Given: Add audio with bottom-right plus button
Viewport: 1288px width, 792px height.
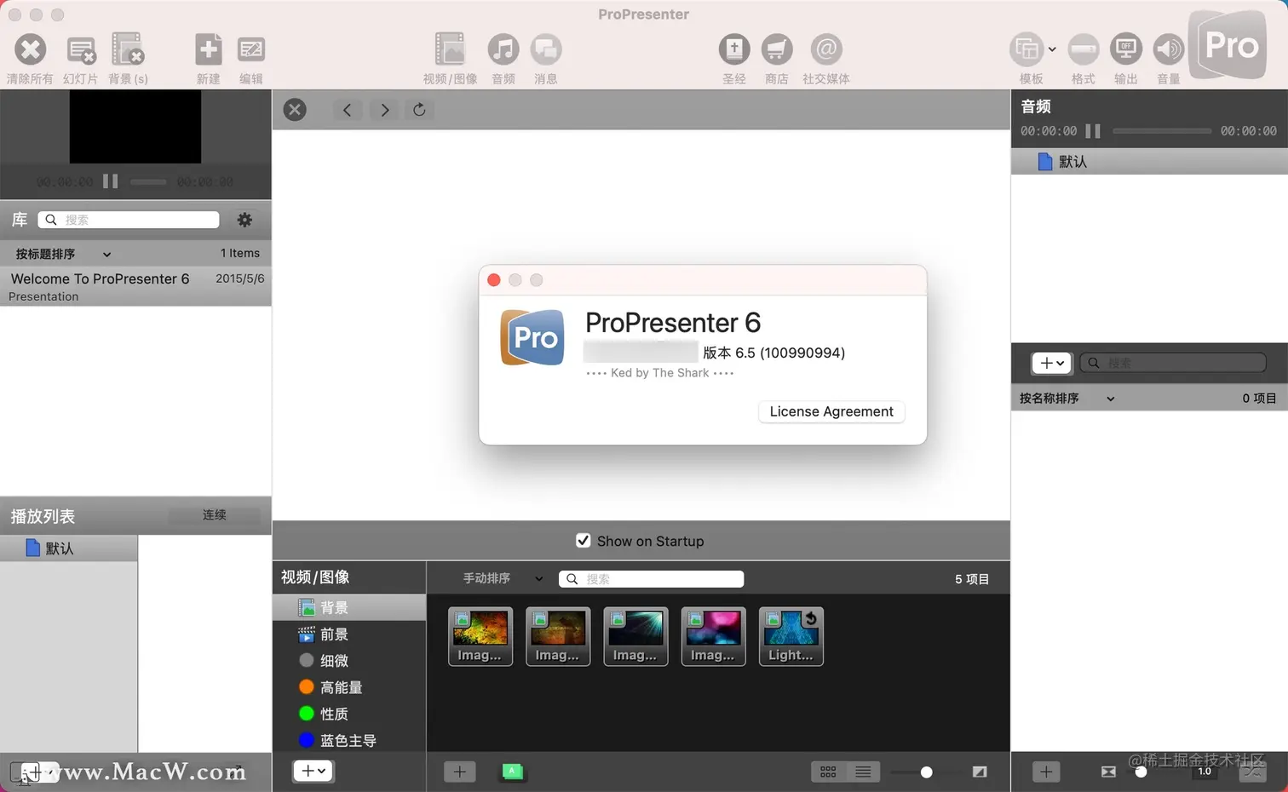Looking at the screenshot, I should pos(1046,772).
